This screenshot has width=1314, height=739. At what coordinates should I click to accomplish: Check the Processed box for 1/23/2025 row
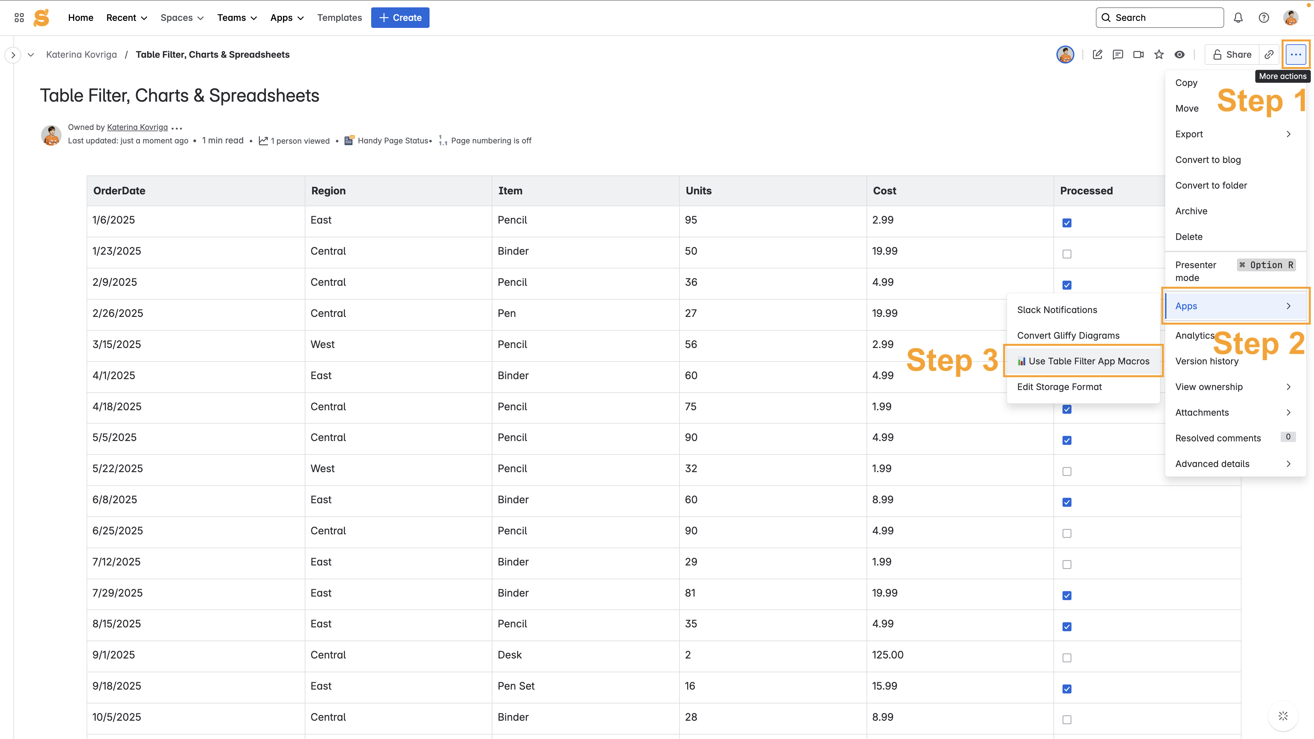coord(1067,254)
